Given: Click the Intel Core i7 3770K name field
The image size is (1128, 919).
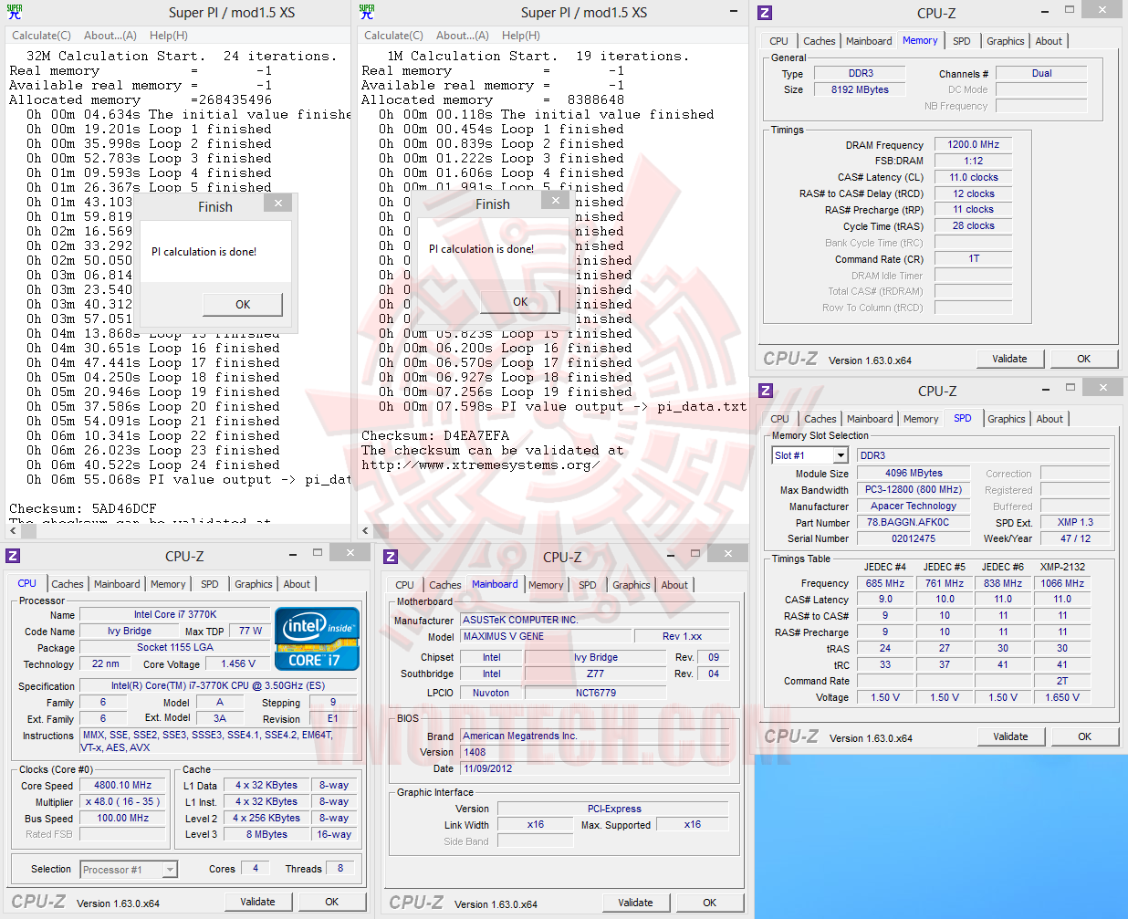Looking at the screenshot, I should (175, 614).
